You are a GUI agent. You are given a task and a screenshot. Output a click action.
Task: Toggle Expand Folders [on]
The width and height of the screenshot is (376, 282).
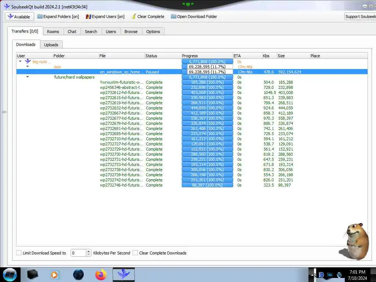click(58, 17)
